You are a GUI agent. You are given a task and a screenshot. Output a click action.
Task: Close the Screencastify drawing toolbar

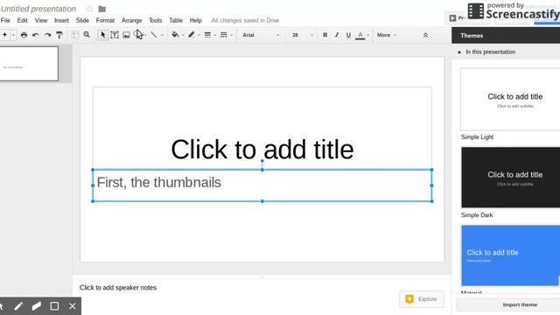tap(73, 306)
